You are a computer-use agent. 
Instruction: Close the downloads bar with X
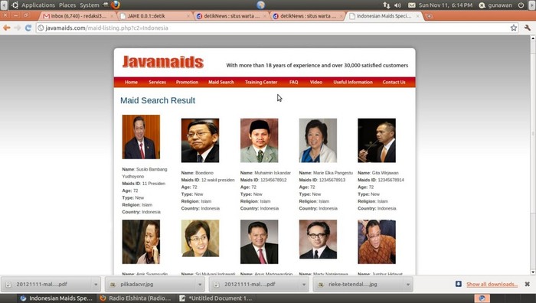coord(527,284)
